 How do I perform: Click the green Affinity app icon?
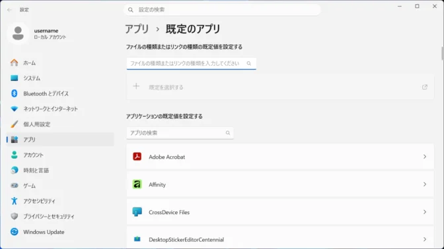point(137,184)
